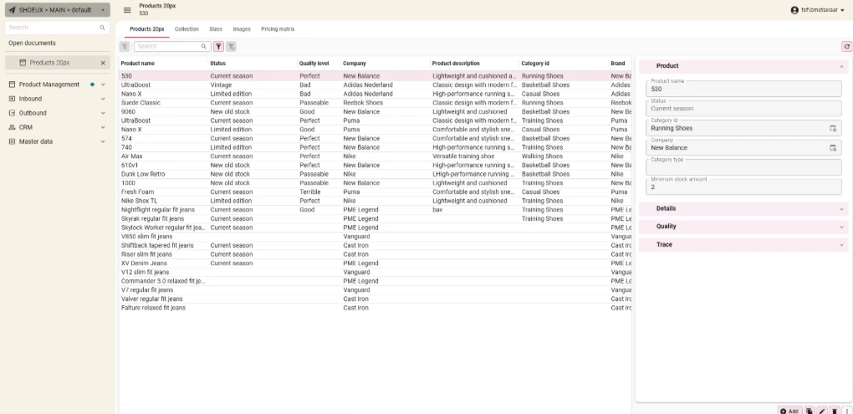
Task: Expand the Trace section
Action: pyautogui.click(x=743, y=245)
